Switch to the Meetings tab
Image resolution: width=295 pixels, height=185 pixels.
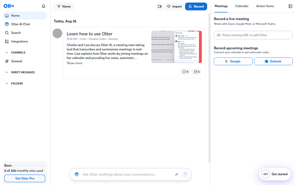[221, 6]
